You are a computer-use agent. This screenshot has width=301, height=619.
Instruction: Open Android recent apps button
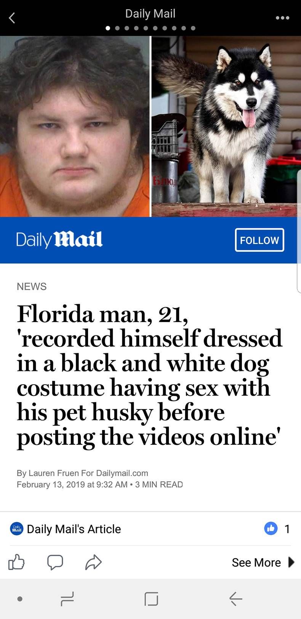click(67, 599)
